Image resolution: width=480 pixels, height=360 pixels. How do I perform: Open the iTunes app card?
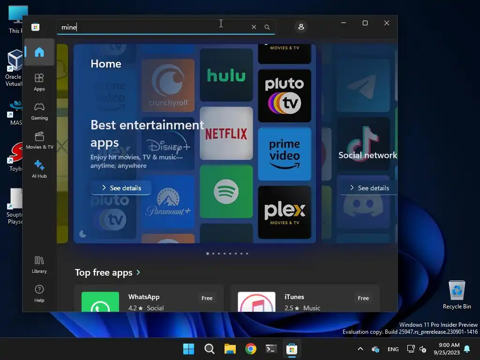click(305, 299)
